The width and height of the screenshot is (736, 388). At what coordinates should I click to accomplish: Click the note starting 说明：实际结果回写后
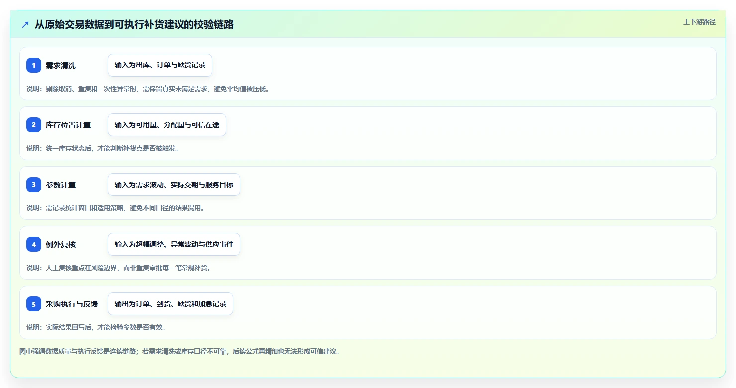96,327
